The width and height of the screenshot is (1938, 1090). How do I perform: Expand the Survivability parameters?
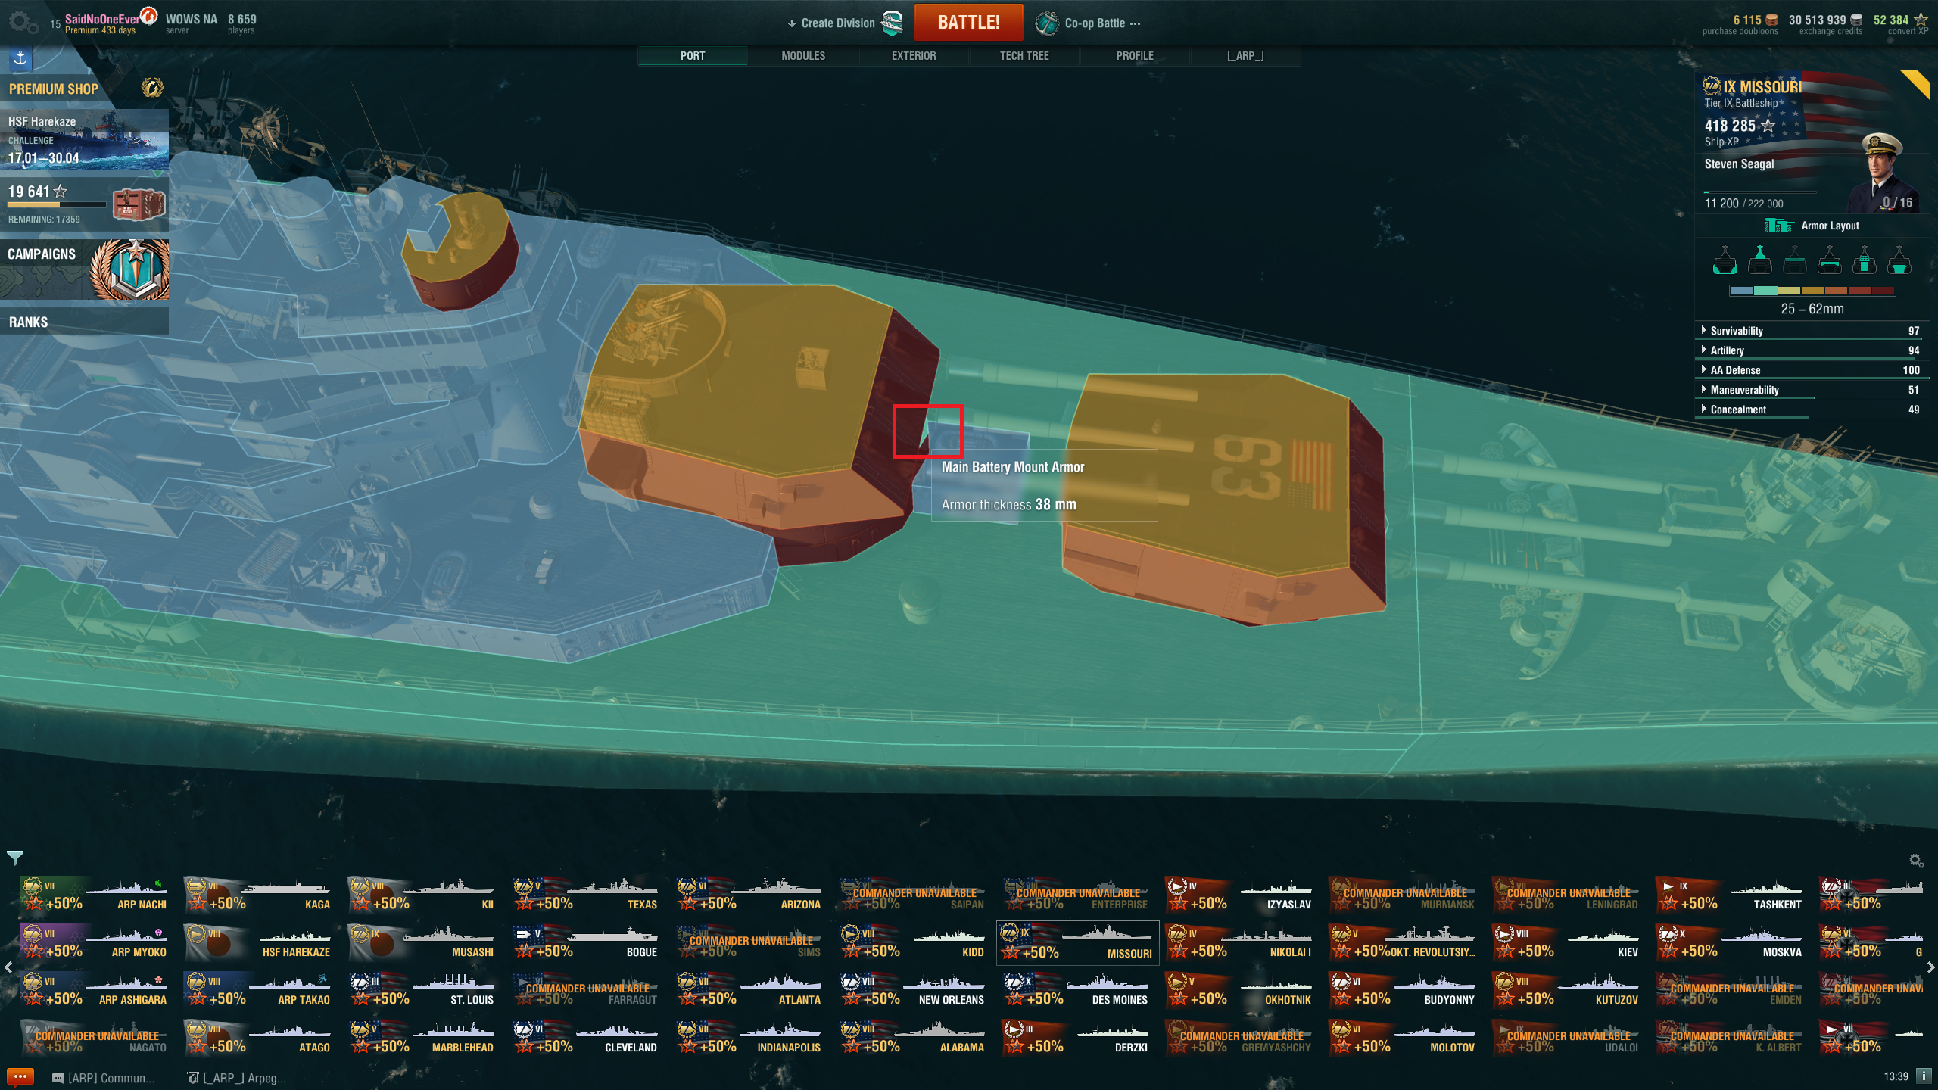tap(1811, 331)
